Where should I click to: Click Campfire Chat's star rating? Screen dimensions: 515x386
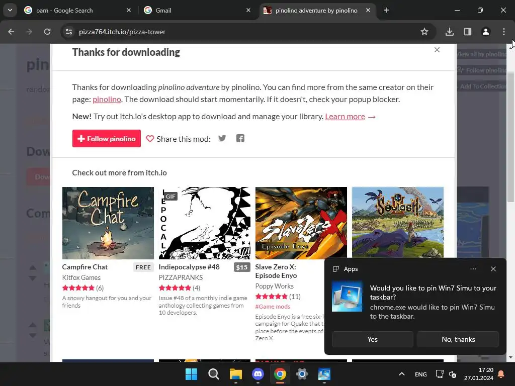point(78,288)
